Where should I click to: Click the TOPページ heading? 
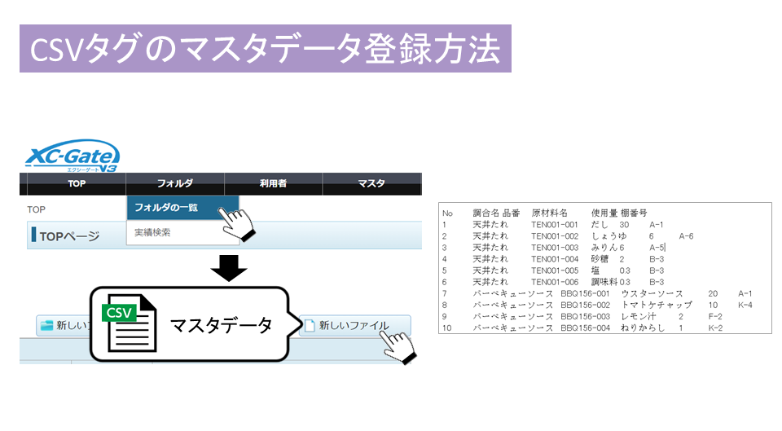tap(69, 237)
